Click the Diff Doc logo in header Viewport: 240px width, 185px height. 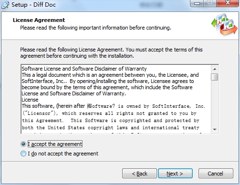click(x=225, y=24)
